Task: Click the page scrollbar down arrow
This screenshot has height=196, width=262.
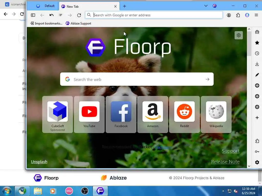Action: pos(249,166)
